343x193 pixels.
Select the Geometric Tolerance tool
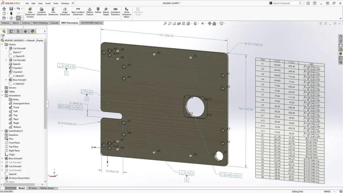(x=116, y=12)
